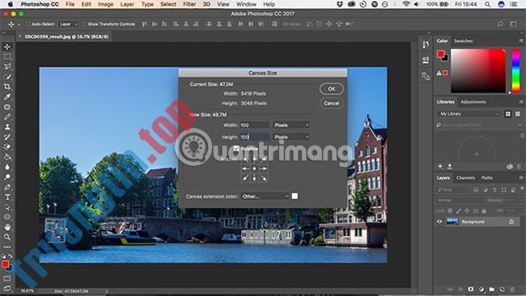Enable Show Transform Controls checkbox
The height and width of the screenshot is (296, 526).
(x=84, y=24)
